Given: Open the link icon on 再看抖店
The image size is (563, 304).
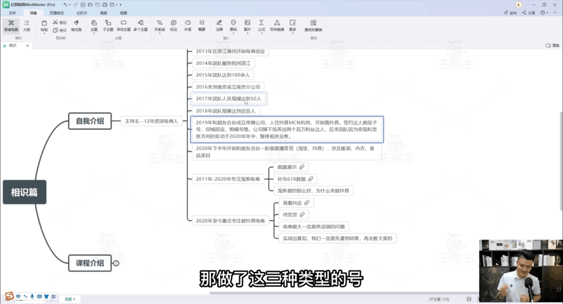Looking at the screenshot, I should coord(307,203).
